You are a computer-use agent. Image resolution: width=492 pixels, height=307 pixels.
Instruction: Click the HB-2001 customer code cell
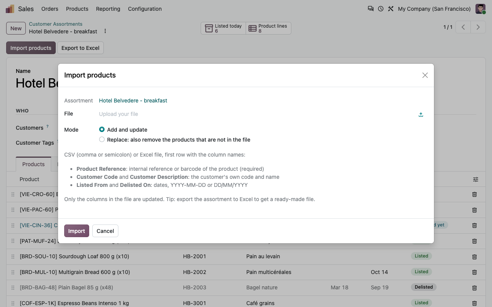tap(194, 256)
